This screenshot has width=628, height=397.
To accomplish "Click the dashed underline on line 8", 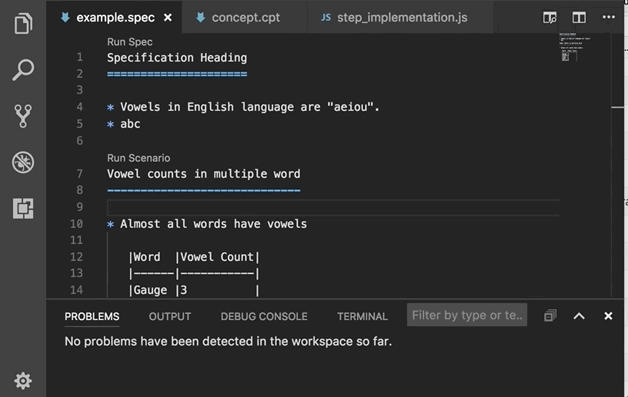I will (203, 191).
